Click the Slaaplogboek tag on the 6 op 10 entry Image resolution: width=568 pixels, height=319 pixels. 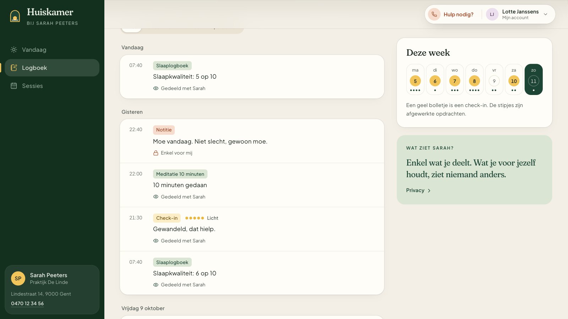pos(172,262)
